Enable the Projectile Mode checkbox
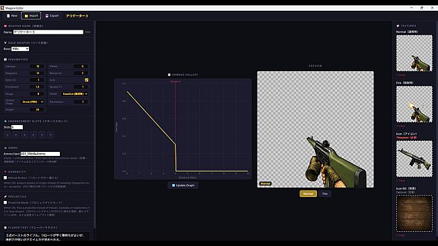Image resolution: width=438 pixels, height=246 pixels. coord(5,202)
